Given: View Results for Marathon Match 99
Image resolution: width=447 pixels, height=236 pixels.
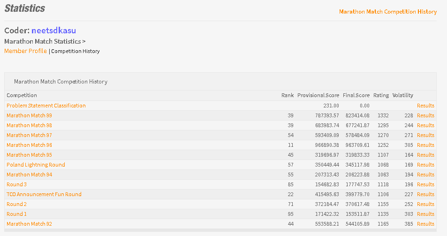Looking at the screenshot, I should [425, 115].
